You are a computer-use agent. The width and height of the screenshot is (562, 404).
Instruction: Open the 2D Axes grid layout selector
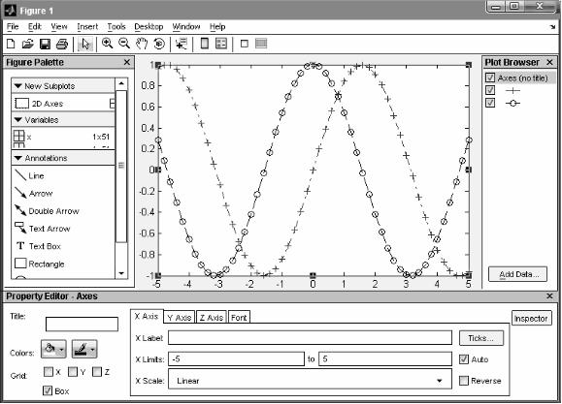[x=113, y=104]
